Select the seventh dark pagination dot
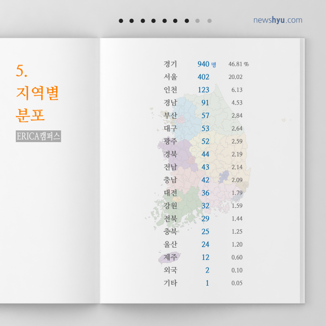 click(x=187, y=21)
